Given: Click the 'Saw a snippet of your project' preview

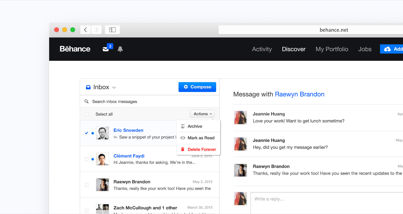Looking at the screenshot, I should coord(147,137).
